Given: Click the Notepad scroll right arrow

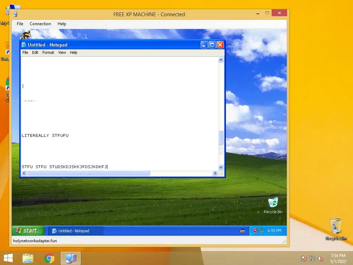Looking at the screenshot, I should pyautogui.click(x=215, y=173).
